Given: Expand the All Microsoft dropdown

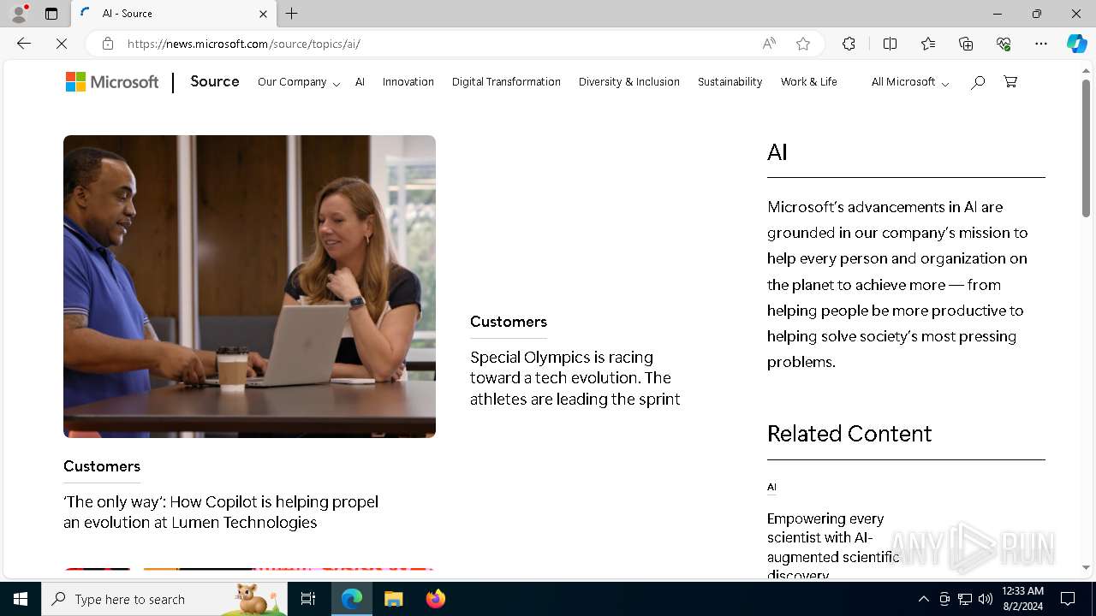Looking at the screenshot, I should point(910,82).
